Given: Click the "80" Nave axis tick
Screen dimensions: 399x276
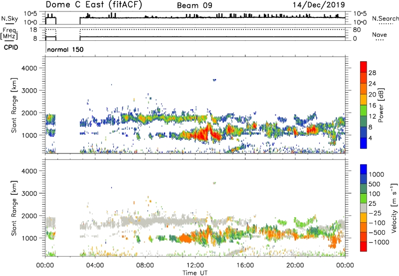Looking at the screenshot, I should (x=357, y=30).
